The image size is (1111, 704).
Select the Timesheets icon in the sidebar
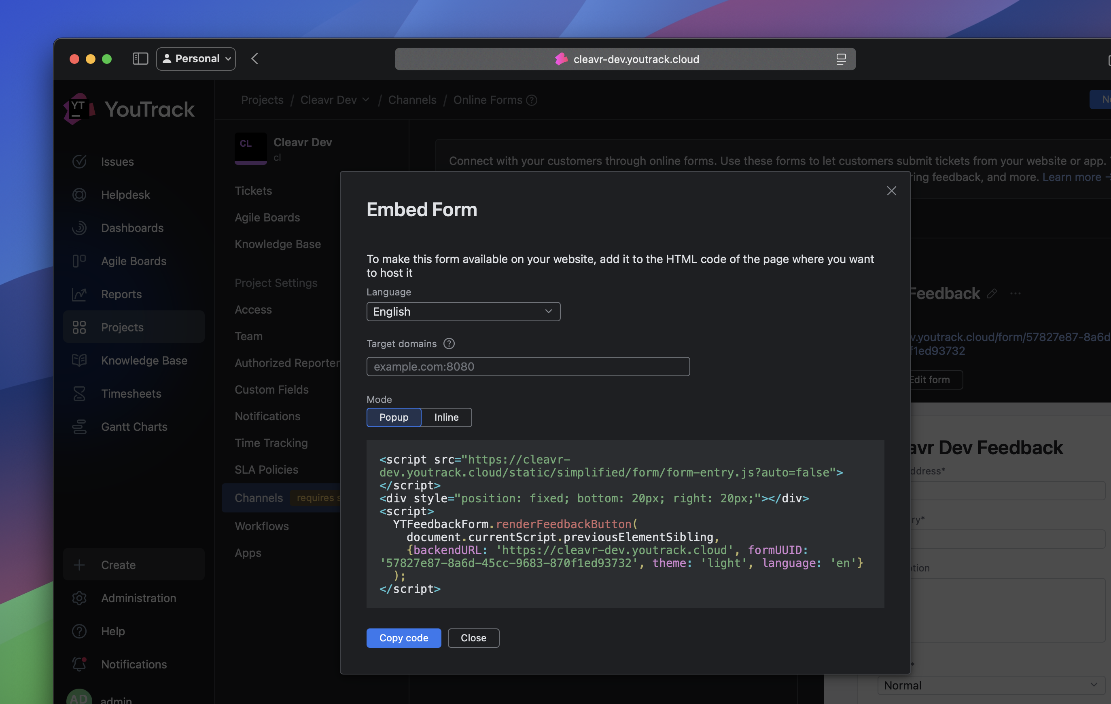(79, 394)
